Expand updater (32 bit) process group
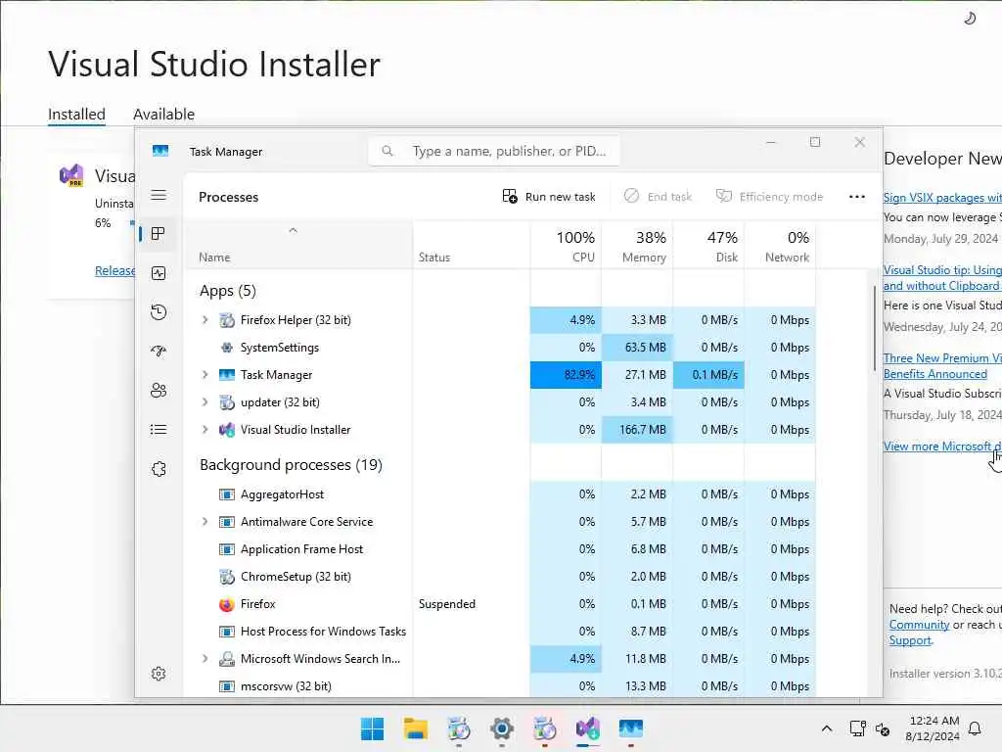The height and width of the screenshot is (752, 1002). pos(205,402)
